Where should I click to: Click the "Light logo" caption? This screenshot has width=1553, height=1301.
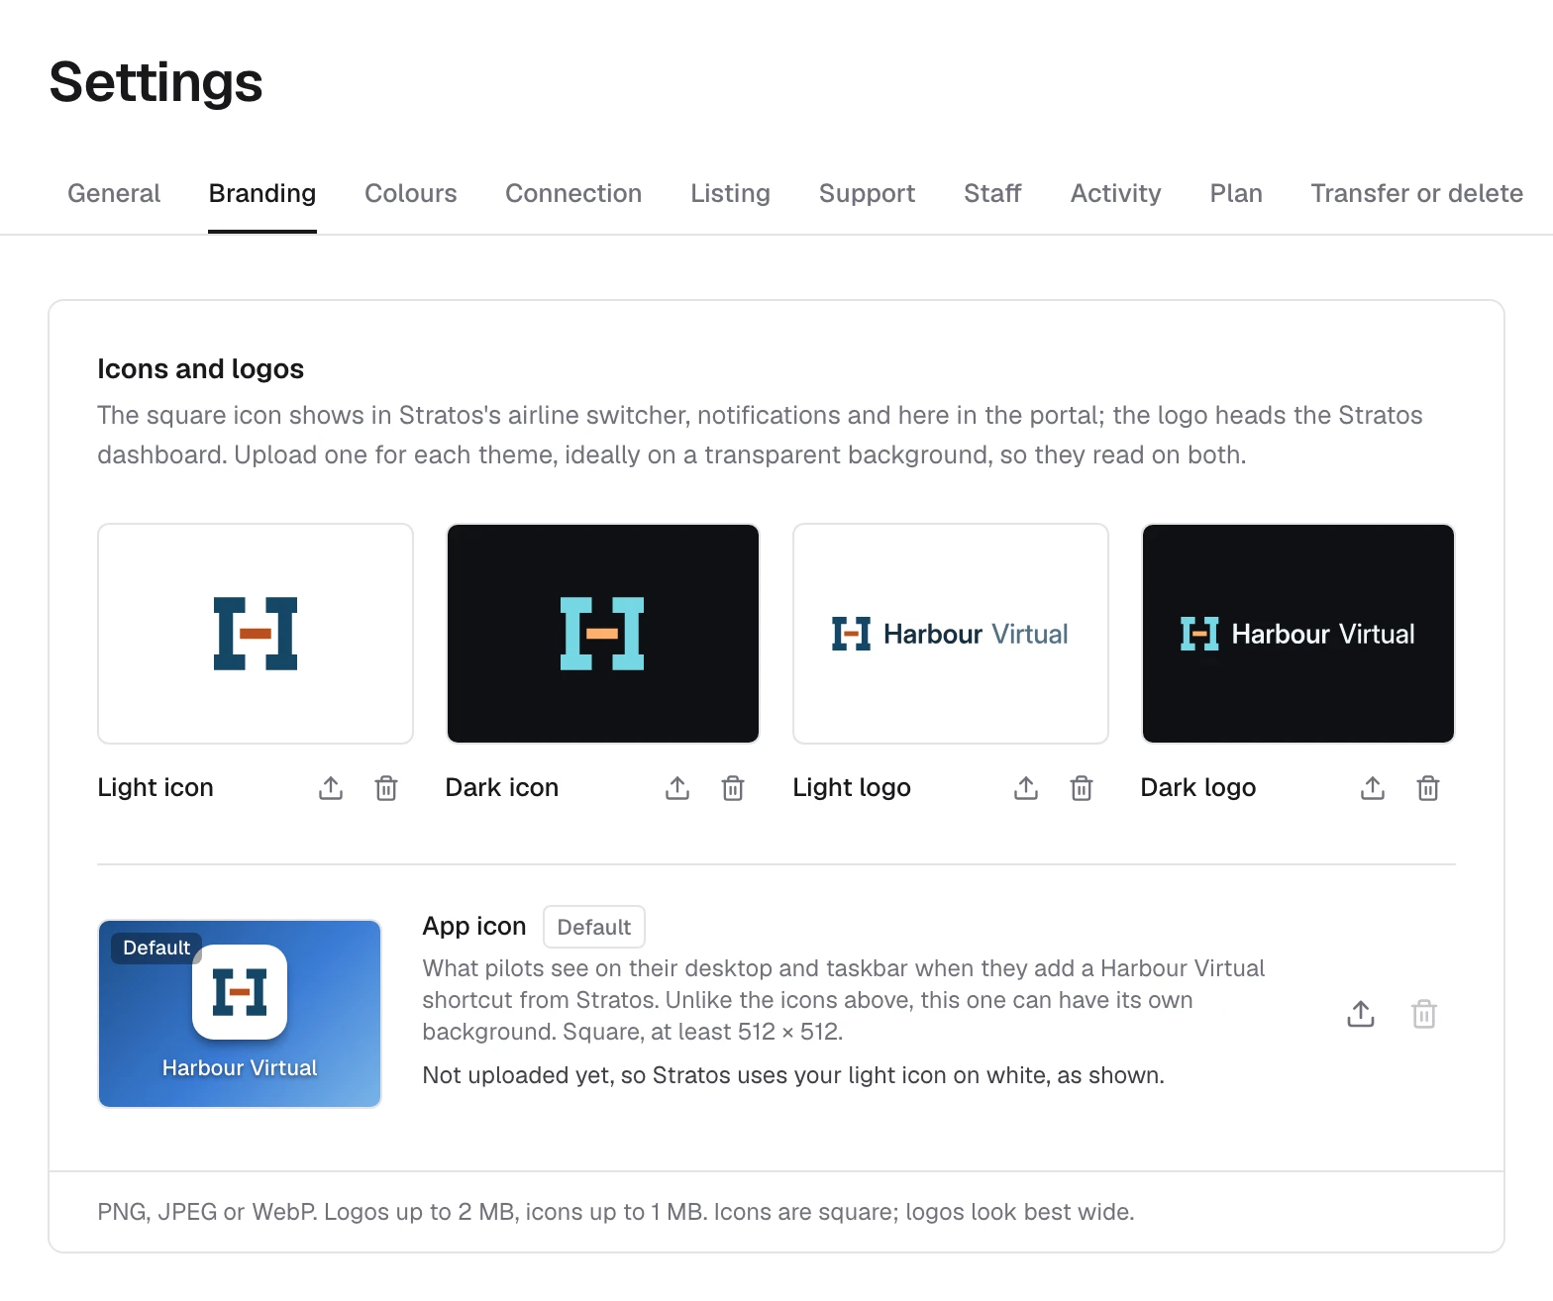[x=852, y=787]
